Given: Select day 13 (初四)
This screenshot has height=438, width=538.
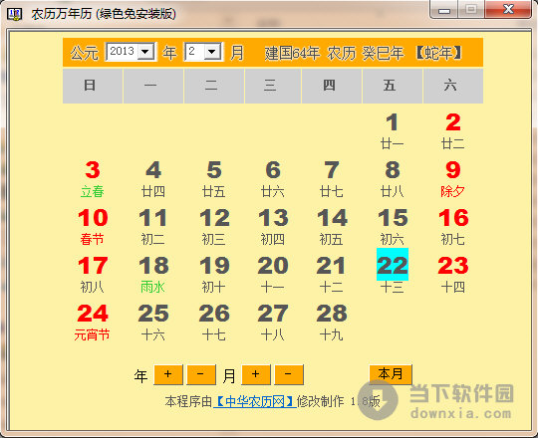Looking at the screenshot, I should (273, 227).
